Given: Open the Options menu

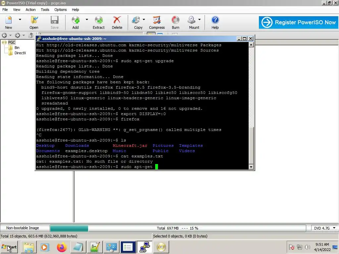Looking at the screenshot, I should 61,10.
